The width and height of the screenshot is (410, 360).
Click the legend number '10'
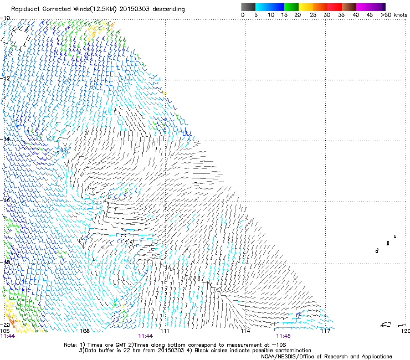click(271, 15)
